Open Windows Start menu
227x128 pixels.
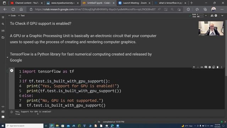coord(2,126)
